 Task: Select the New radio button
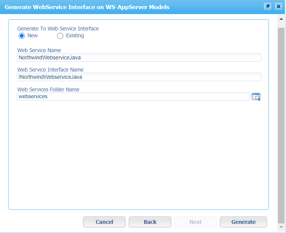click(22, 36)
